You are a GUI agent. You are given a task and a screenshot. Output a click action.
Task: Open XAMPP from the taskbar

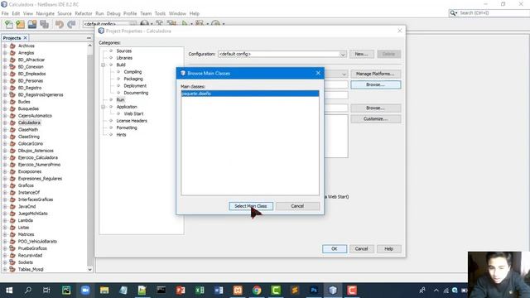pyautogui.click(x=238, y=291)
